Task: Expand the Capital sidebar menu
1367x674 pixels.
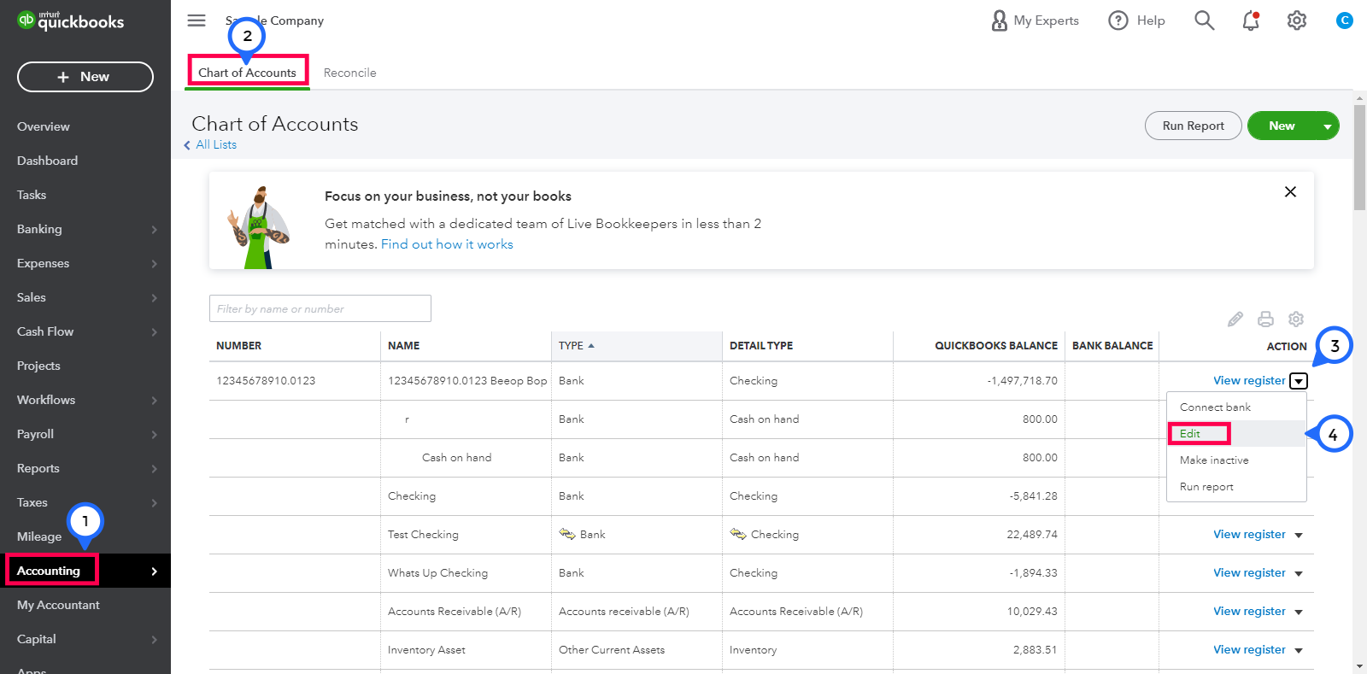Action: (x=85, y=639)
